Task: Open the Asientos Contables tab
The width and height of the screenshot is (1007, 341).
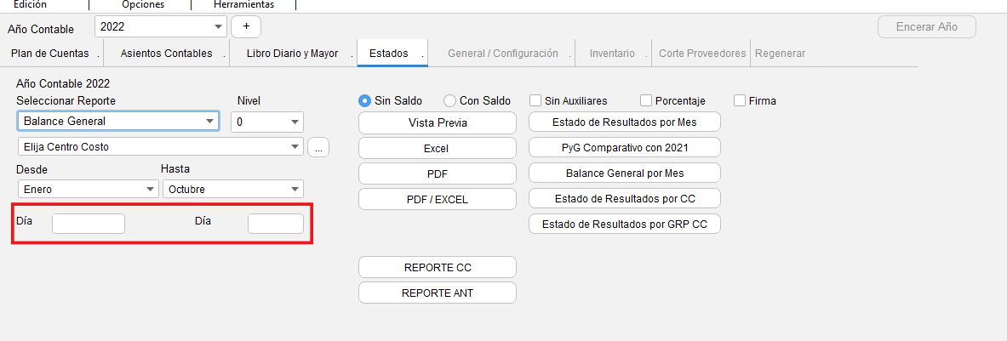Action: (166, 54)
